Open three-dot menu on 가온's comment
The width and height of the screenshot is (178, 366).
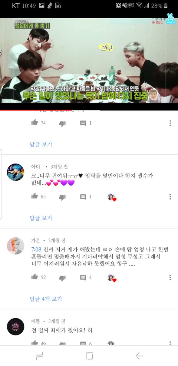pyautogui.click(x=170, y=277)
